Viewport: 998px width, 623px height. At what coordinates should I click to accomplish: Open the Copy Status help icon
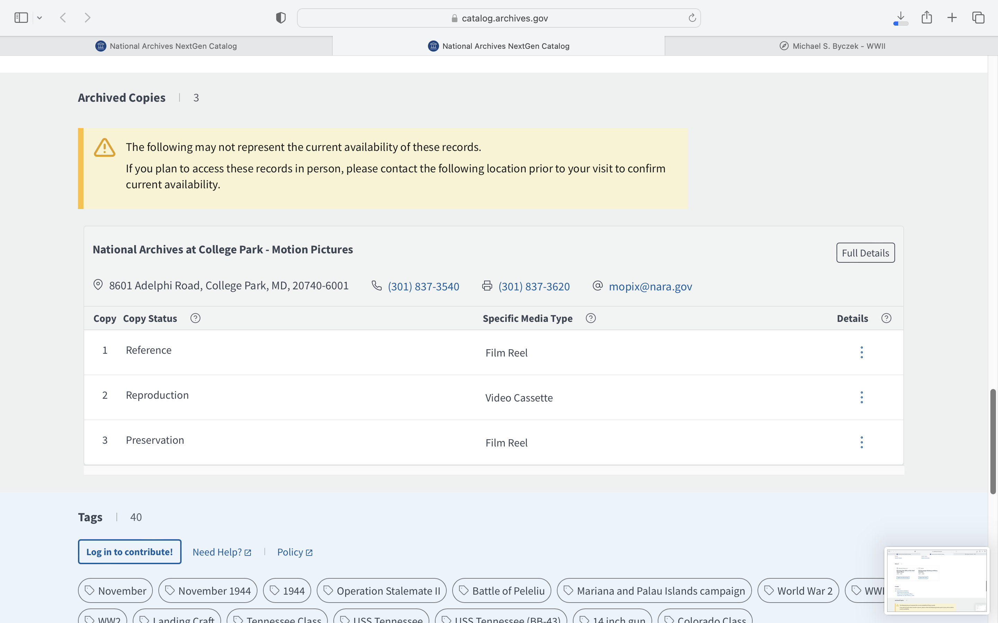[x=195, y=318]
